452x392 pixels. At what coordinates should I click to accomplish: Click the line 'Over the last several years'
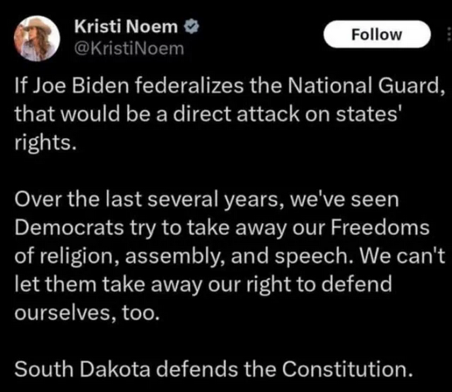pos(149,200)
